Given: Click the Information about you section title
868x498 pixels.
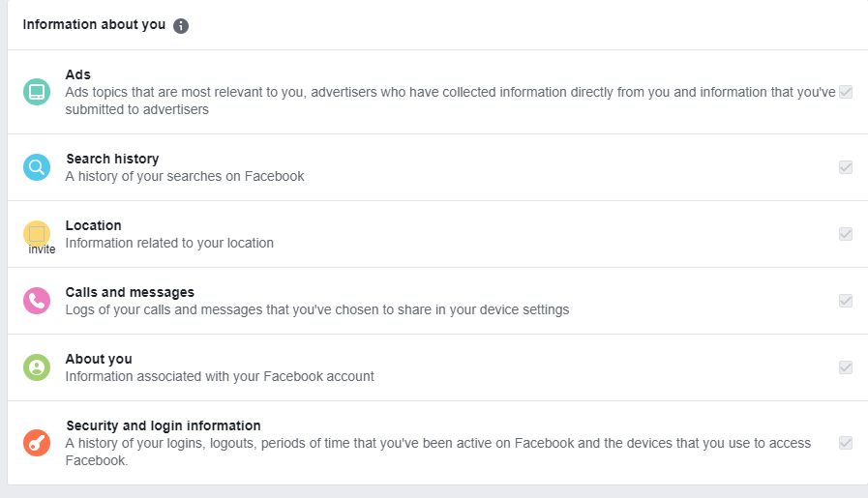Looking at the screenshot, I should pyautogui.click(x=94, y=25).
